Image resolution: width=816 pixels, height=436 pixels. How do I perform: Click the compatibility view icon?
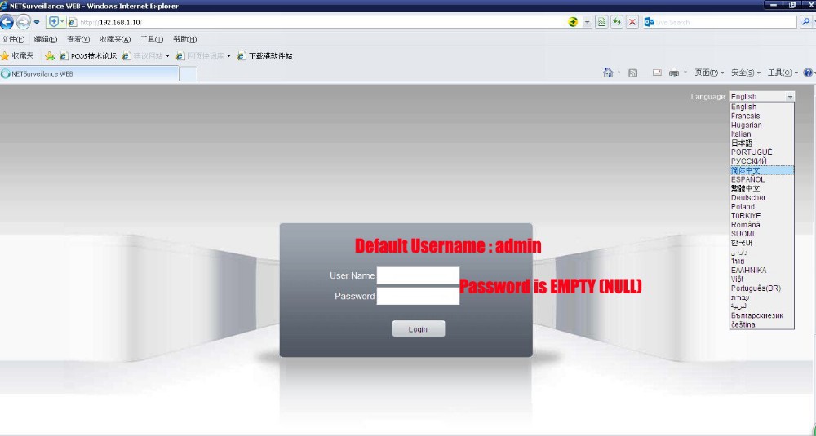pyautogui.click(x=601, y=22)
